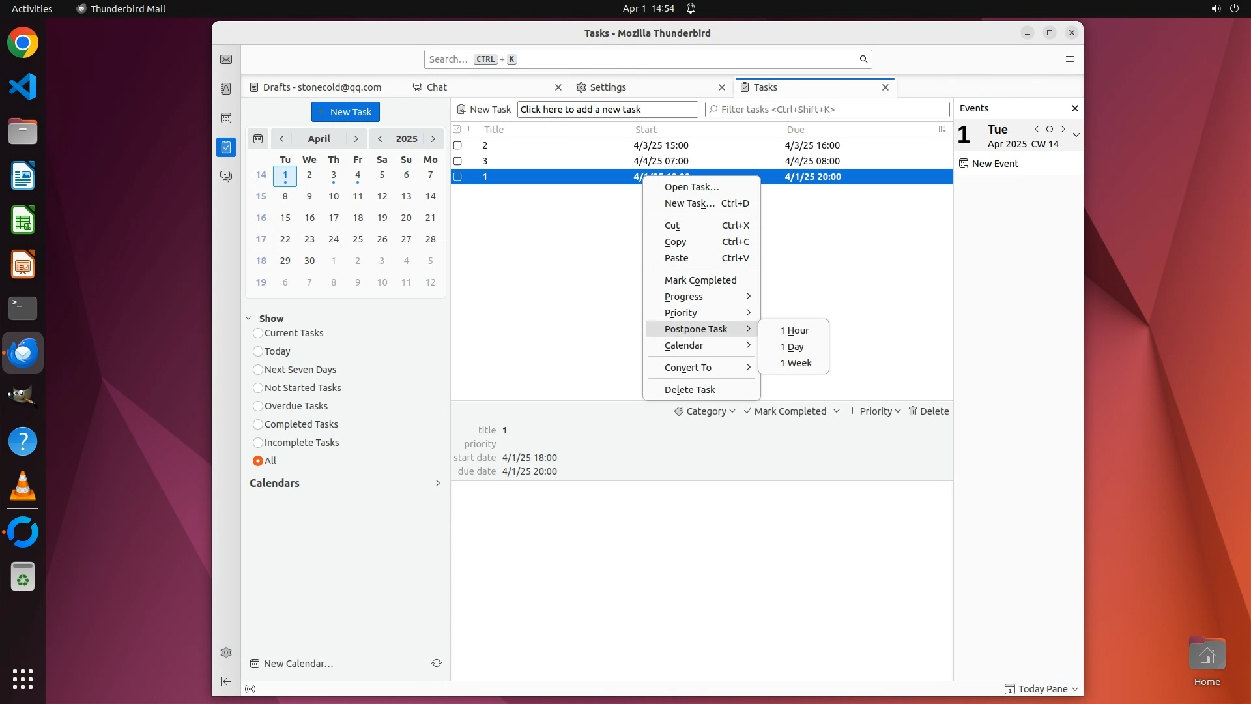Open Chat from the sidebar icon

(x=226, y=177)
